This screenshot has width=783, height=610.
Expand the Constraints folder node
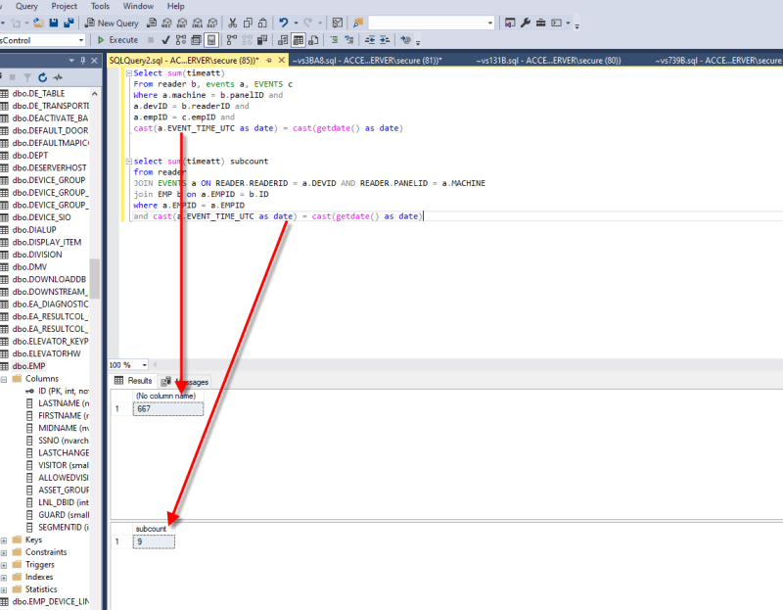click(x=4, y=553)
